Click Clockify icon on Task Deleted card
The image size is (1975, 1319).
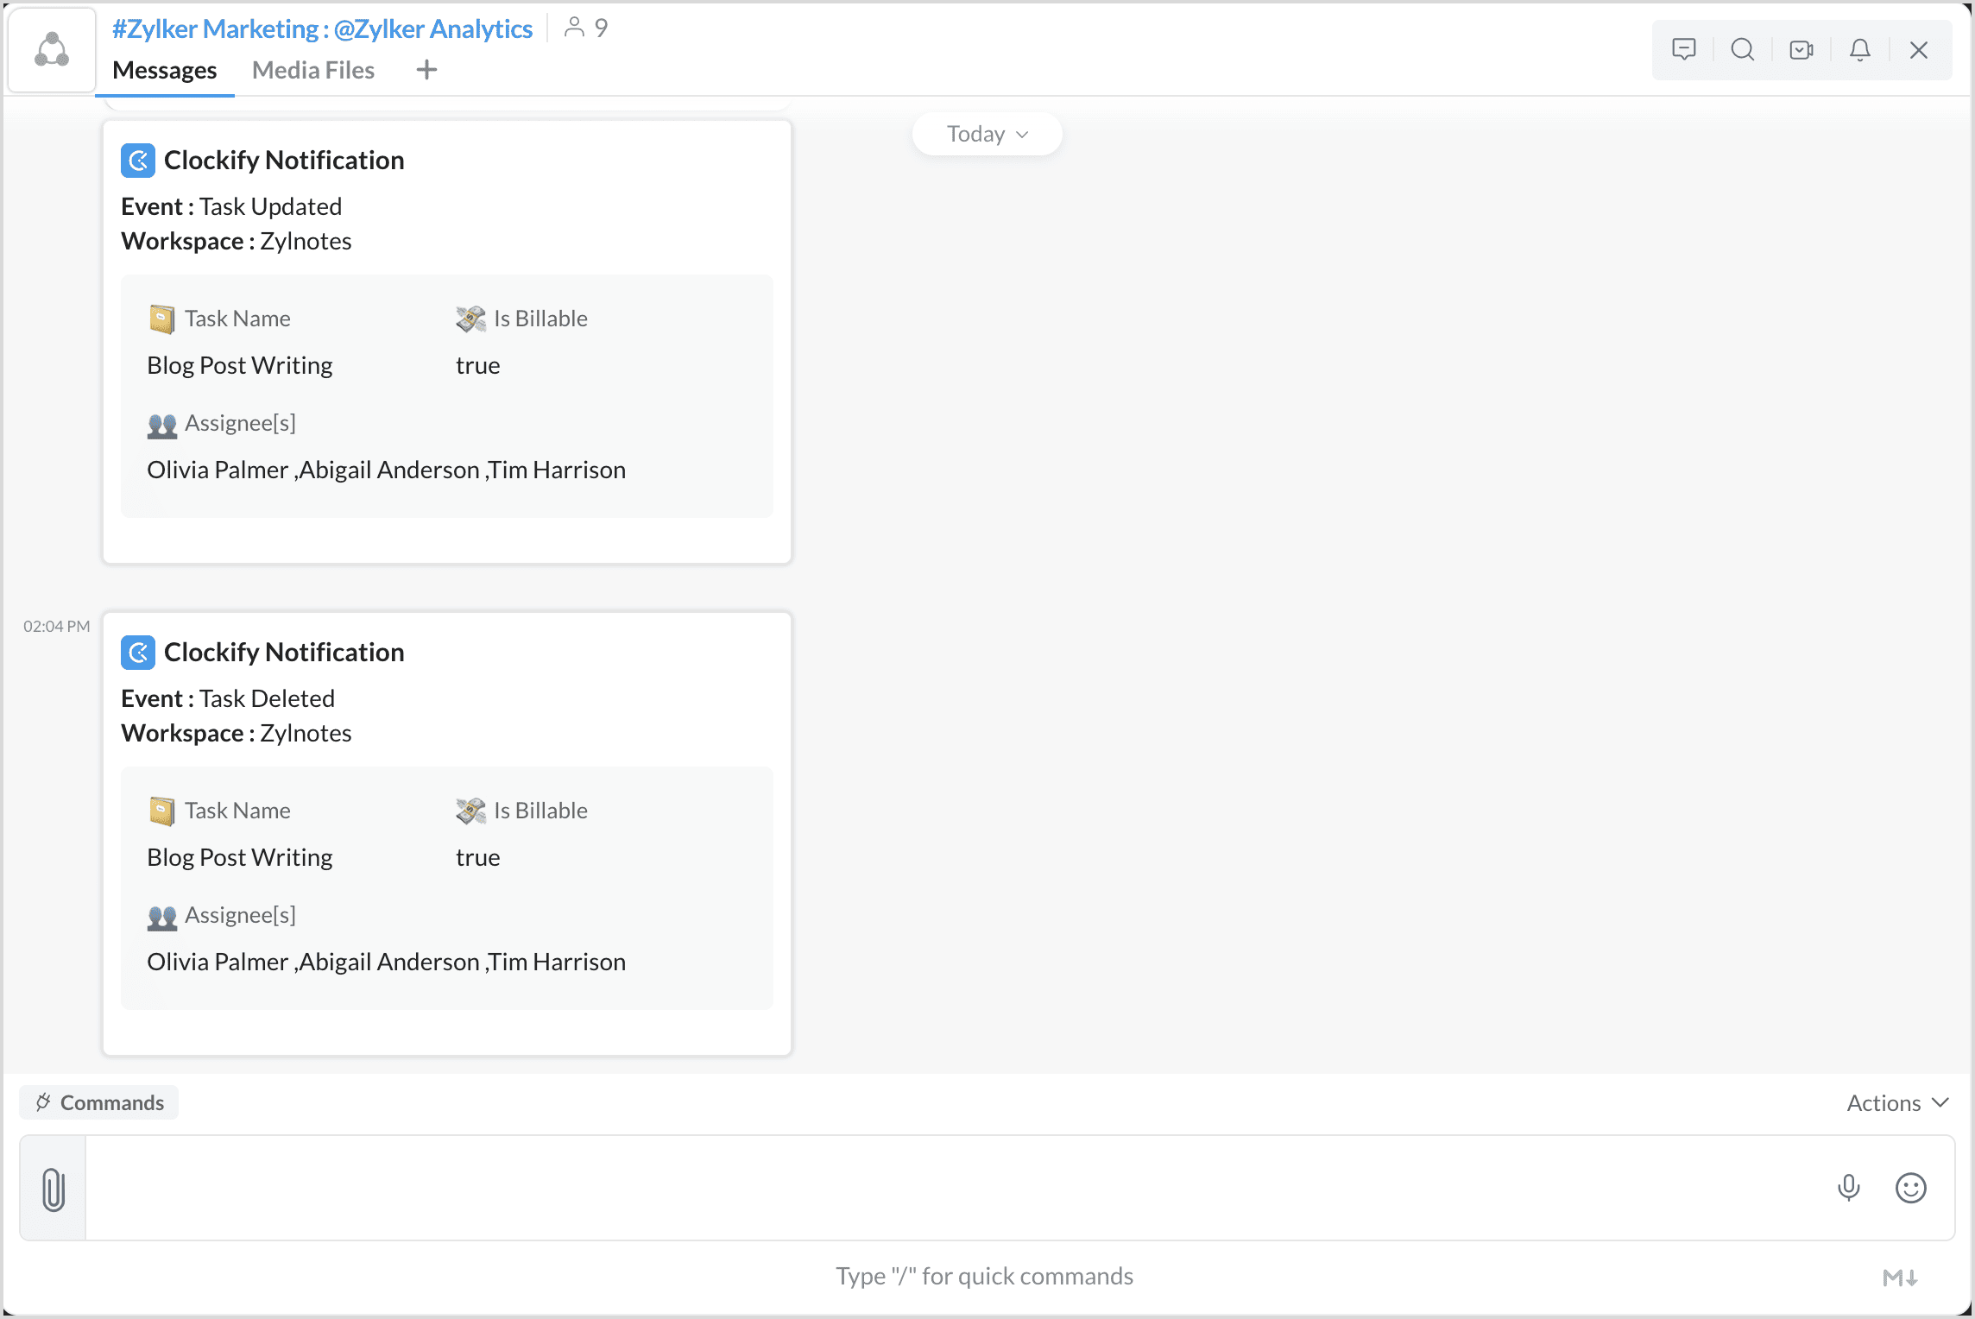[138, 653]
